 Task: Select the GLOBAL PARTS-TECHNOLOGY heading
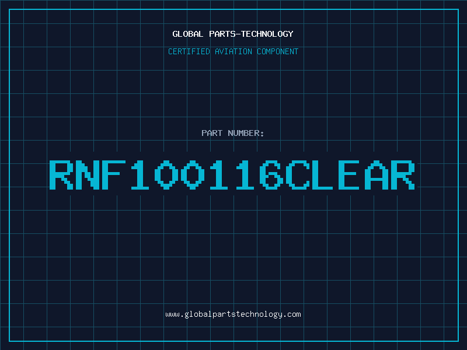tap(233, 34)
